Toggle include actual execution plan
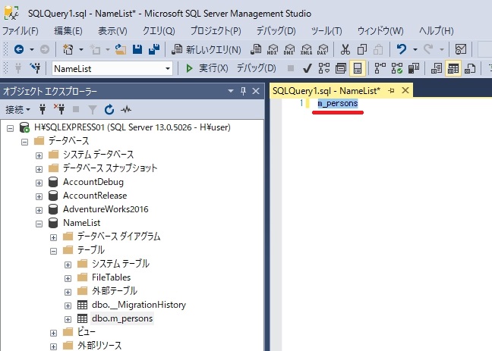The height and width of the screenshot is (351, 492). [x=380, y=68]
